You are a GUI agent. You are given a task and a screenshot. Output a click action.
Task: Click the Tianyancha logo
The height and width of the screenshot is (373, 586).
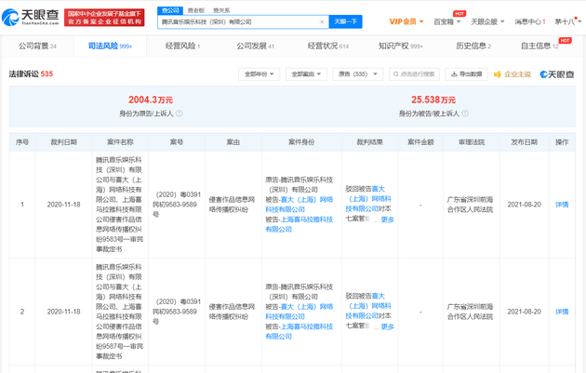click(32, 18)
